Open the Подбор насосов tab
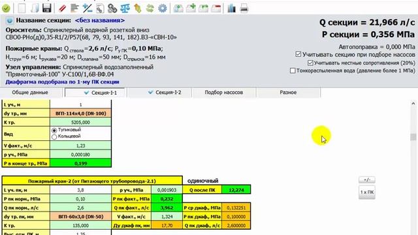418x235 pixels. click(x=223, y=93)
